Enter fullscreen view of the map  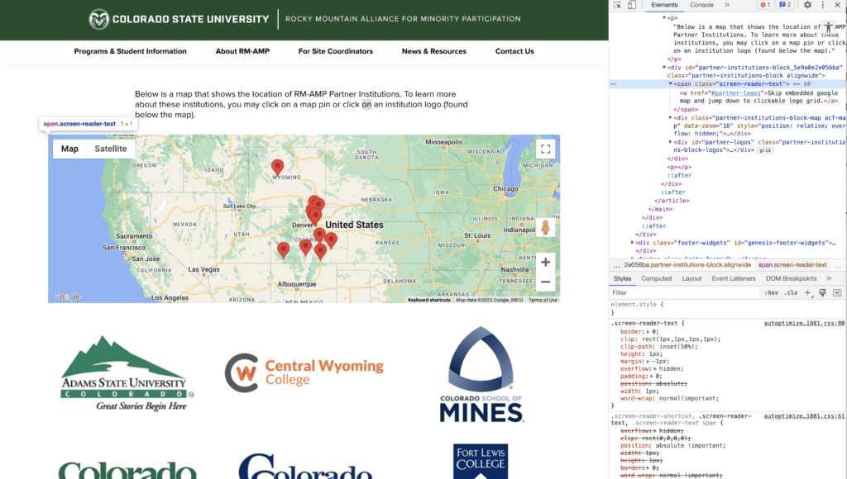(x=544, y=149)
